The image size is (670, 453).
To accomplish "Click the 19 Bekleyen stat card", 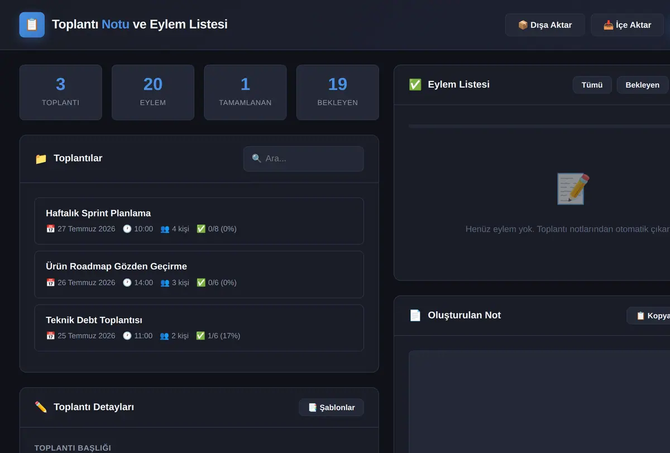I will [x=338, y=92].
